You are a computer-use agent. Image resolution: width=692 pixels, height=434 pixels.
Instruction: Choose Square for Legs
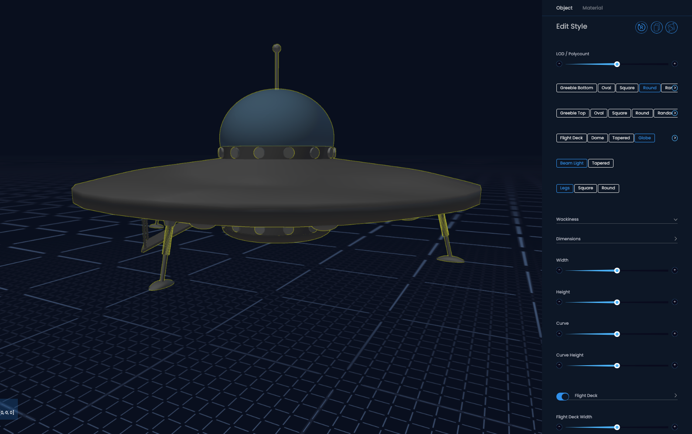point(586,188)
